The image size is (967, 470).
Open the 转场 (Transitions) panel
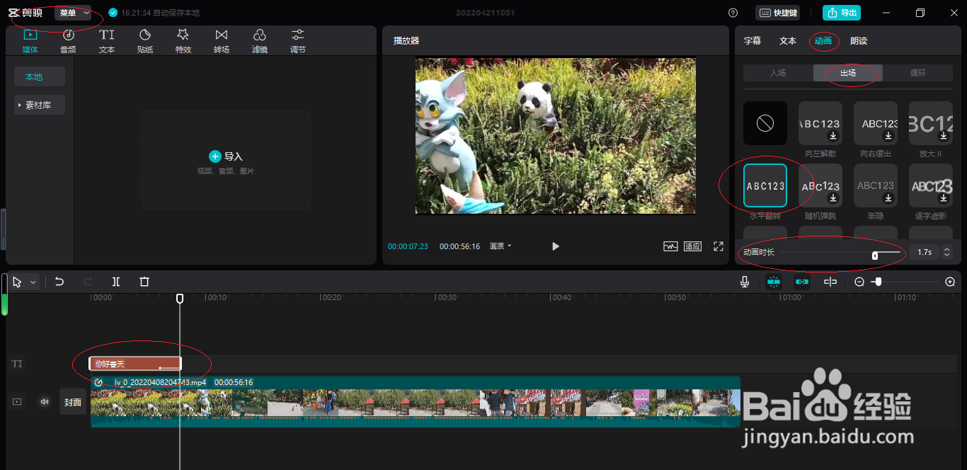222,41
